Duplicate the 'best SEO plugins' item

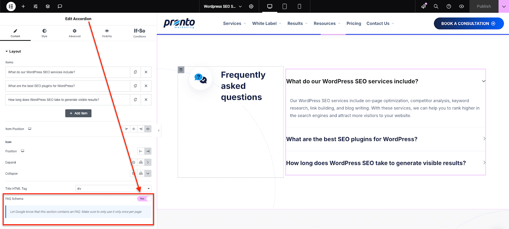(136, 86)
